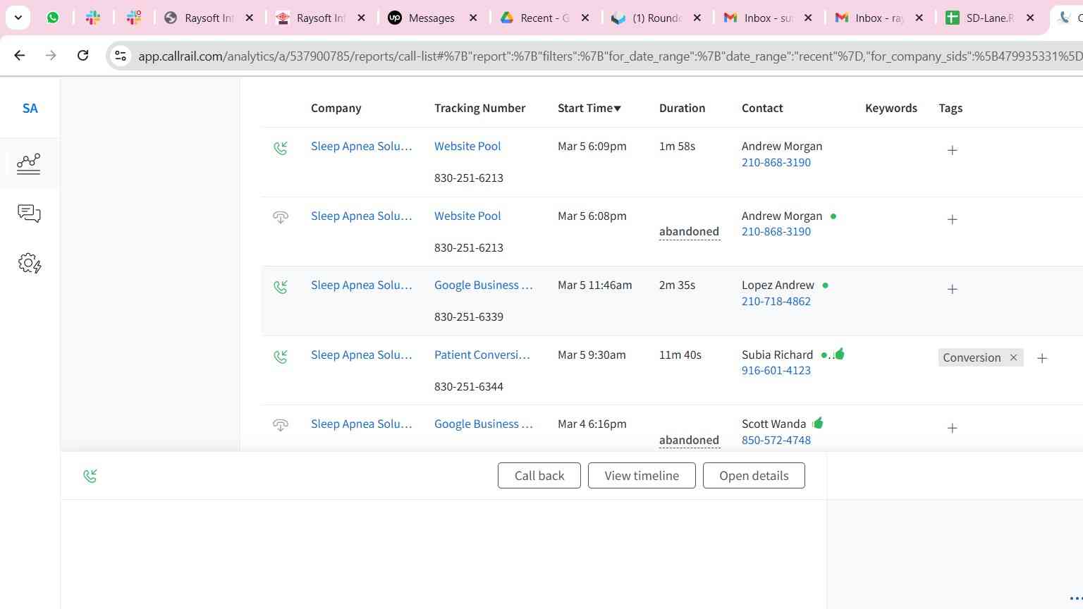Click the View timeline button

(x=641, y=476)
